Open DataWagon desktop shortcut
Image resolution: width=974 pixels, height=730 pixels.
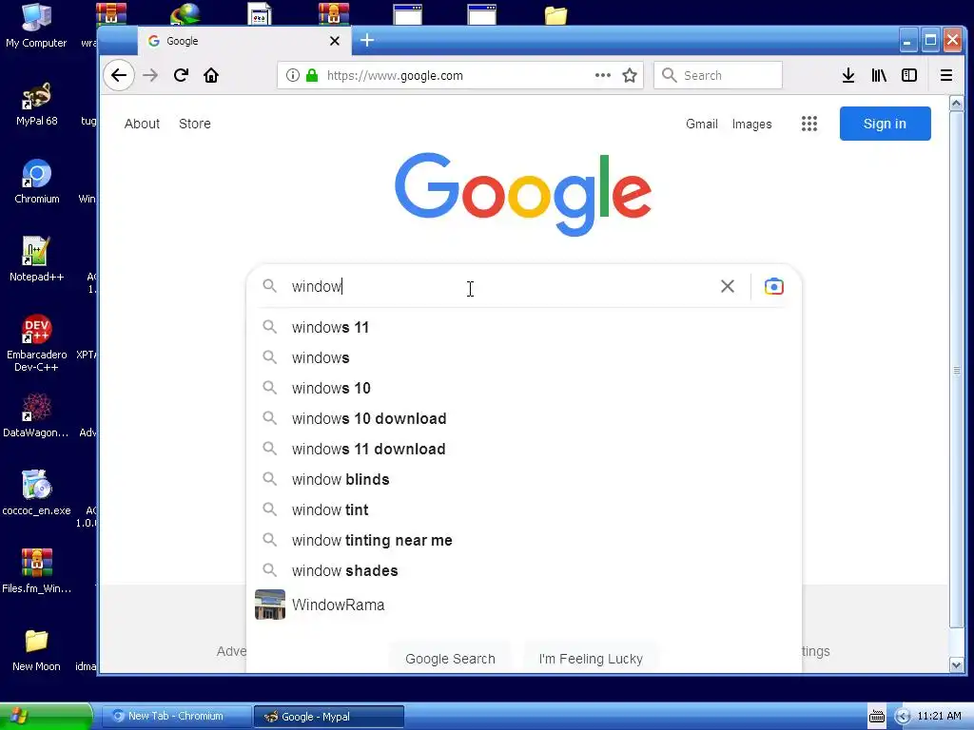coord(36,416)
